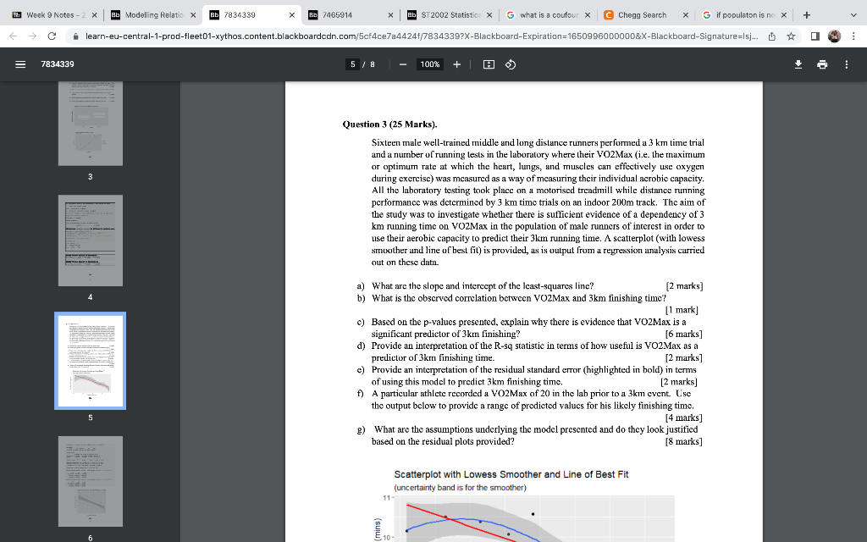Close the 7465914 tab
Image resolution: width=867 pixels, height=542 pixels.
390,15
